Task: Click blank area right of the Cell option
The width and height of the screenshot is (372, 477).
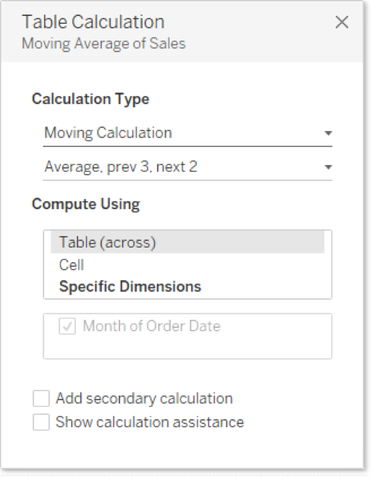Action: click(204, 265)
